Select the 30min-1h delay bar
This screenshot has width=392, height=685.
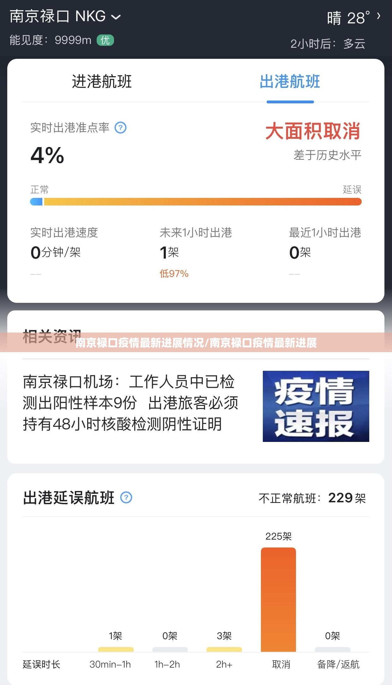click(x=116, y=649)
